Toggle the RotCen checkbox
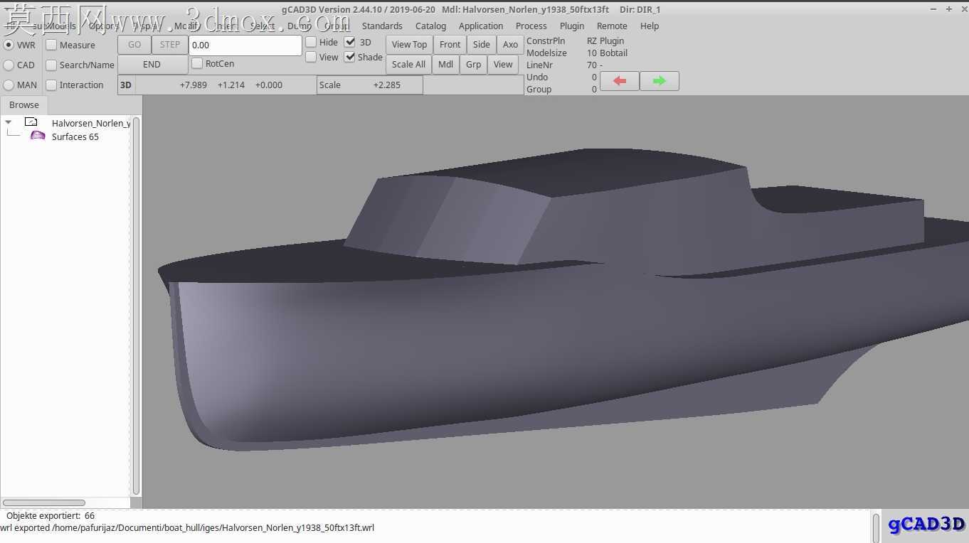This screenshot has height=543, width=969. [197, 63]
